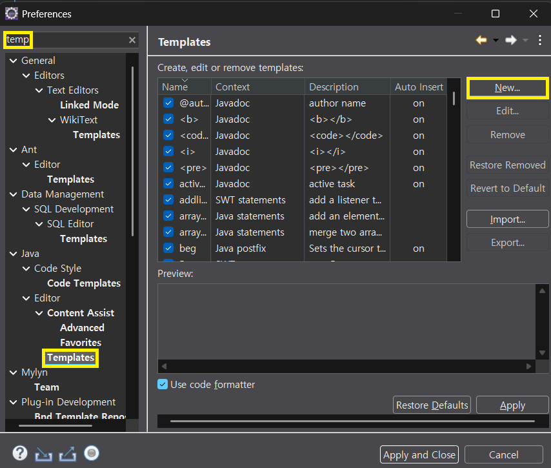Click the Apply button
Viewport: 551px width, 468px height.
click(512, 405)
